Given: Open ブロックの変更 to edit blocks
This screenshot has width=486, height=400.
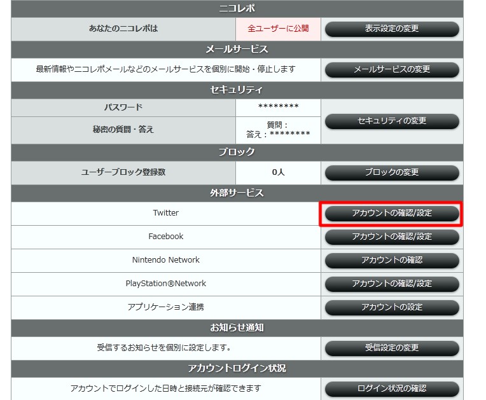Looking at the screenshot, I should (391, 172).
